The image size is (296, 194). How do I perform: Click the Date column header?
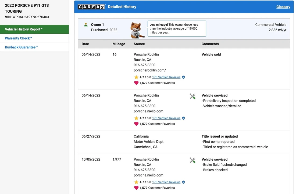coord(85,44)
